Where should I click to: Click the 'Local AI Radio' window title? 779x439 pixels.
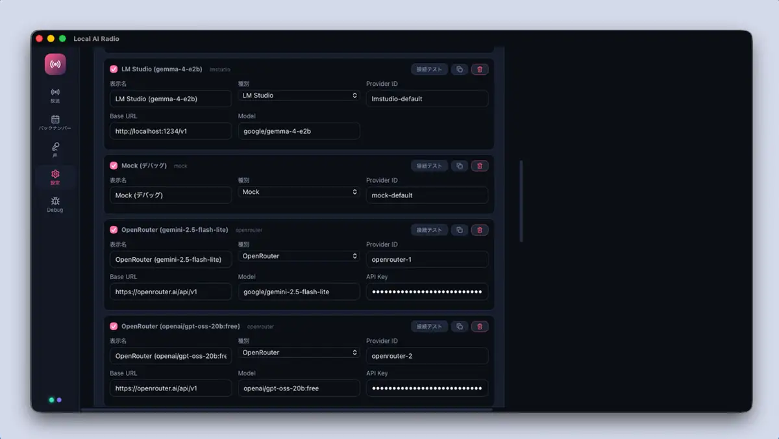(96, 39)
